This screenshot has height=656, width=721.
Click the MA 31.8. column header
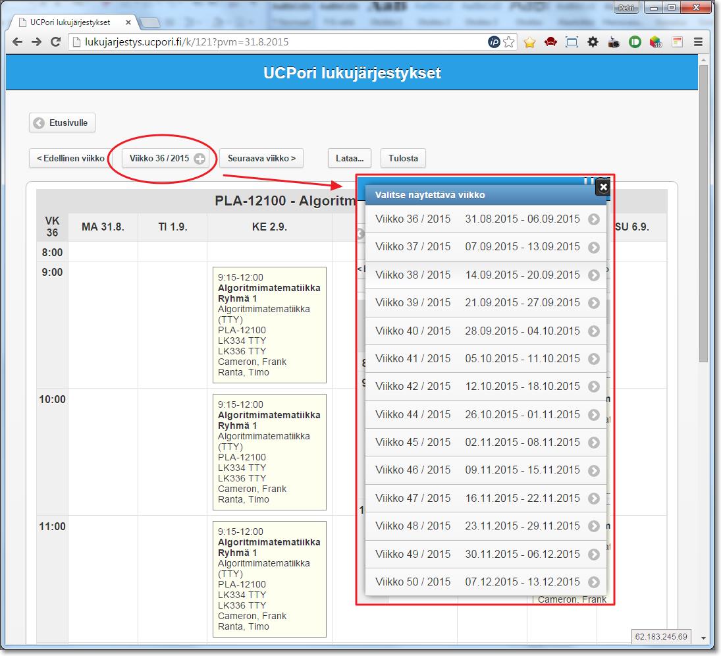click(x=103, y=227)
